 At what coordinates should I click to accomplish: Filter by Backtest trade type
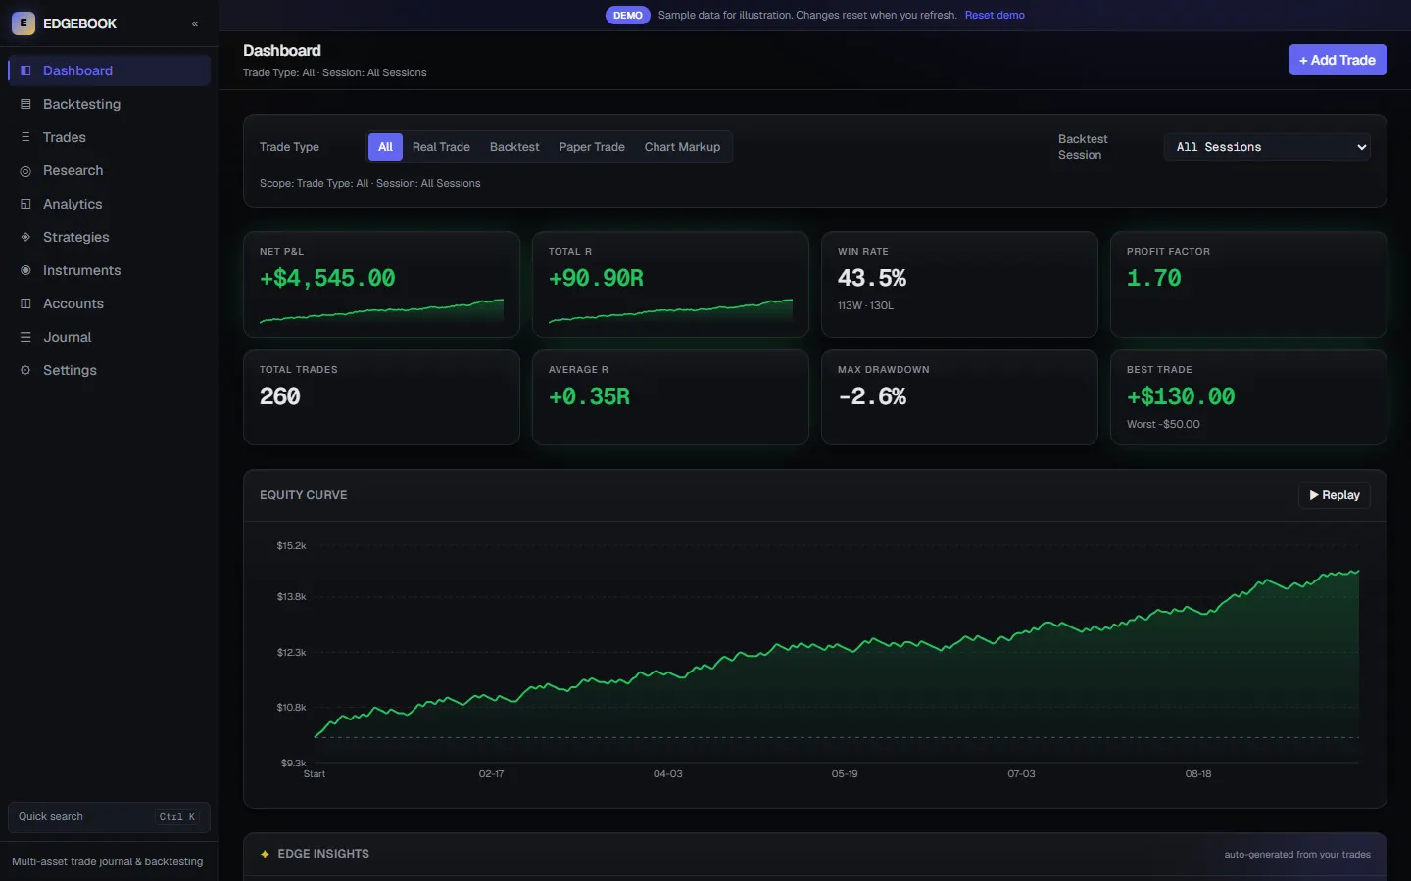coord(514,147)
